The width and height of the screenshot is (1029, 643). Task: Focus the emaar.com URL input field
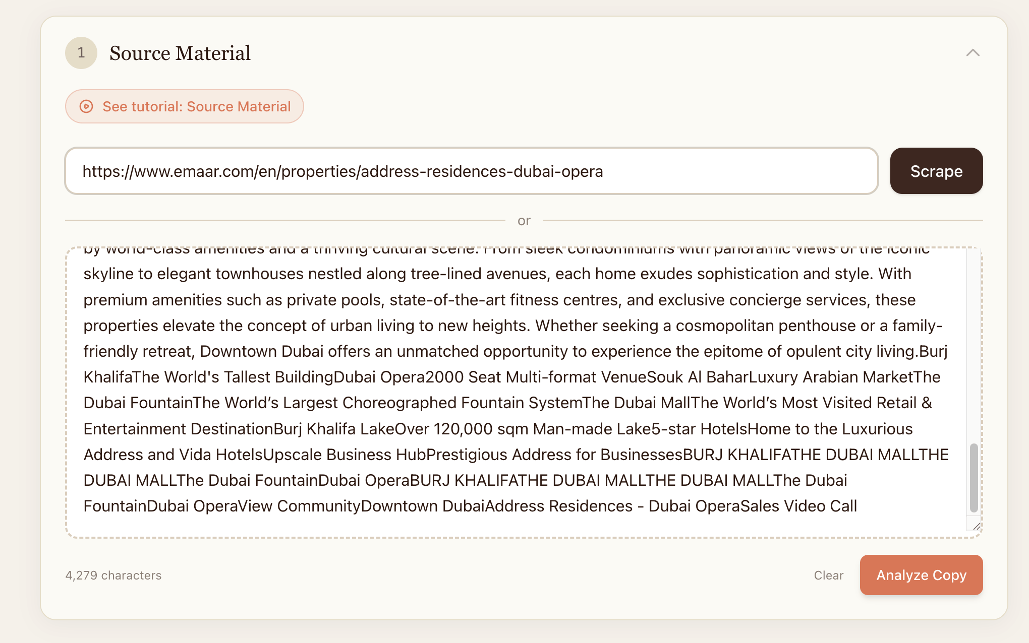click(x=472, y=171)
